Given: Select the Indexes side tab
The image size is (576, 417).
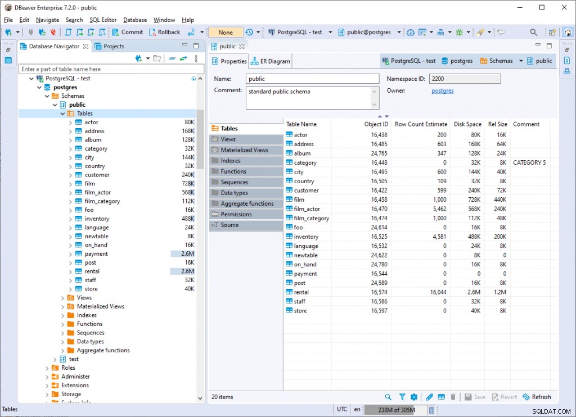Looking at the screenshot, I should [246, 161].
